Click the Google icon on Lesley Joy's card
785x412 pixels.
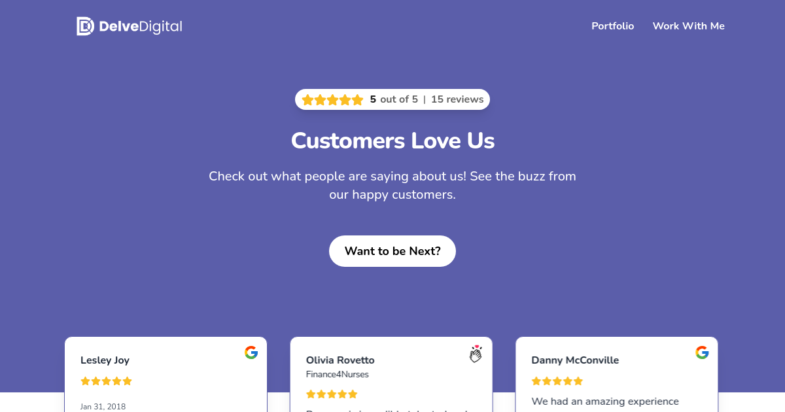[x=251, y=352]
